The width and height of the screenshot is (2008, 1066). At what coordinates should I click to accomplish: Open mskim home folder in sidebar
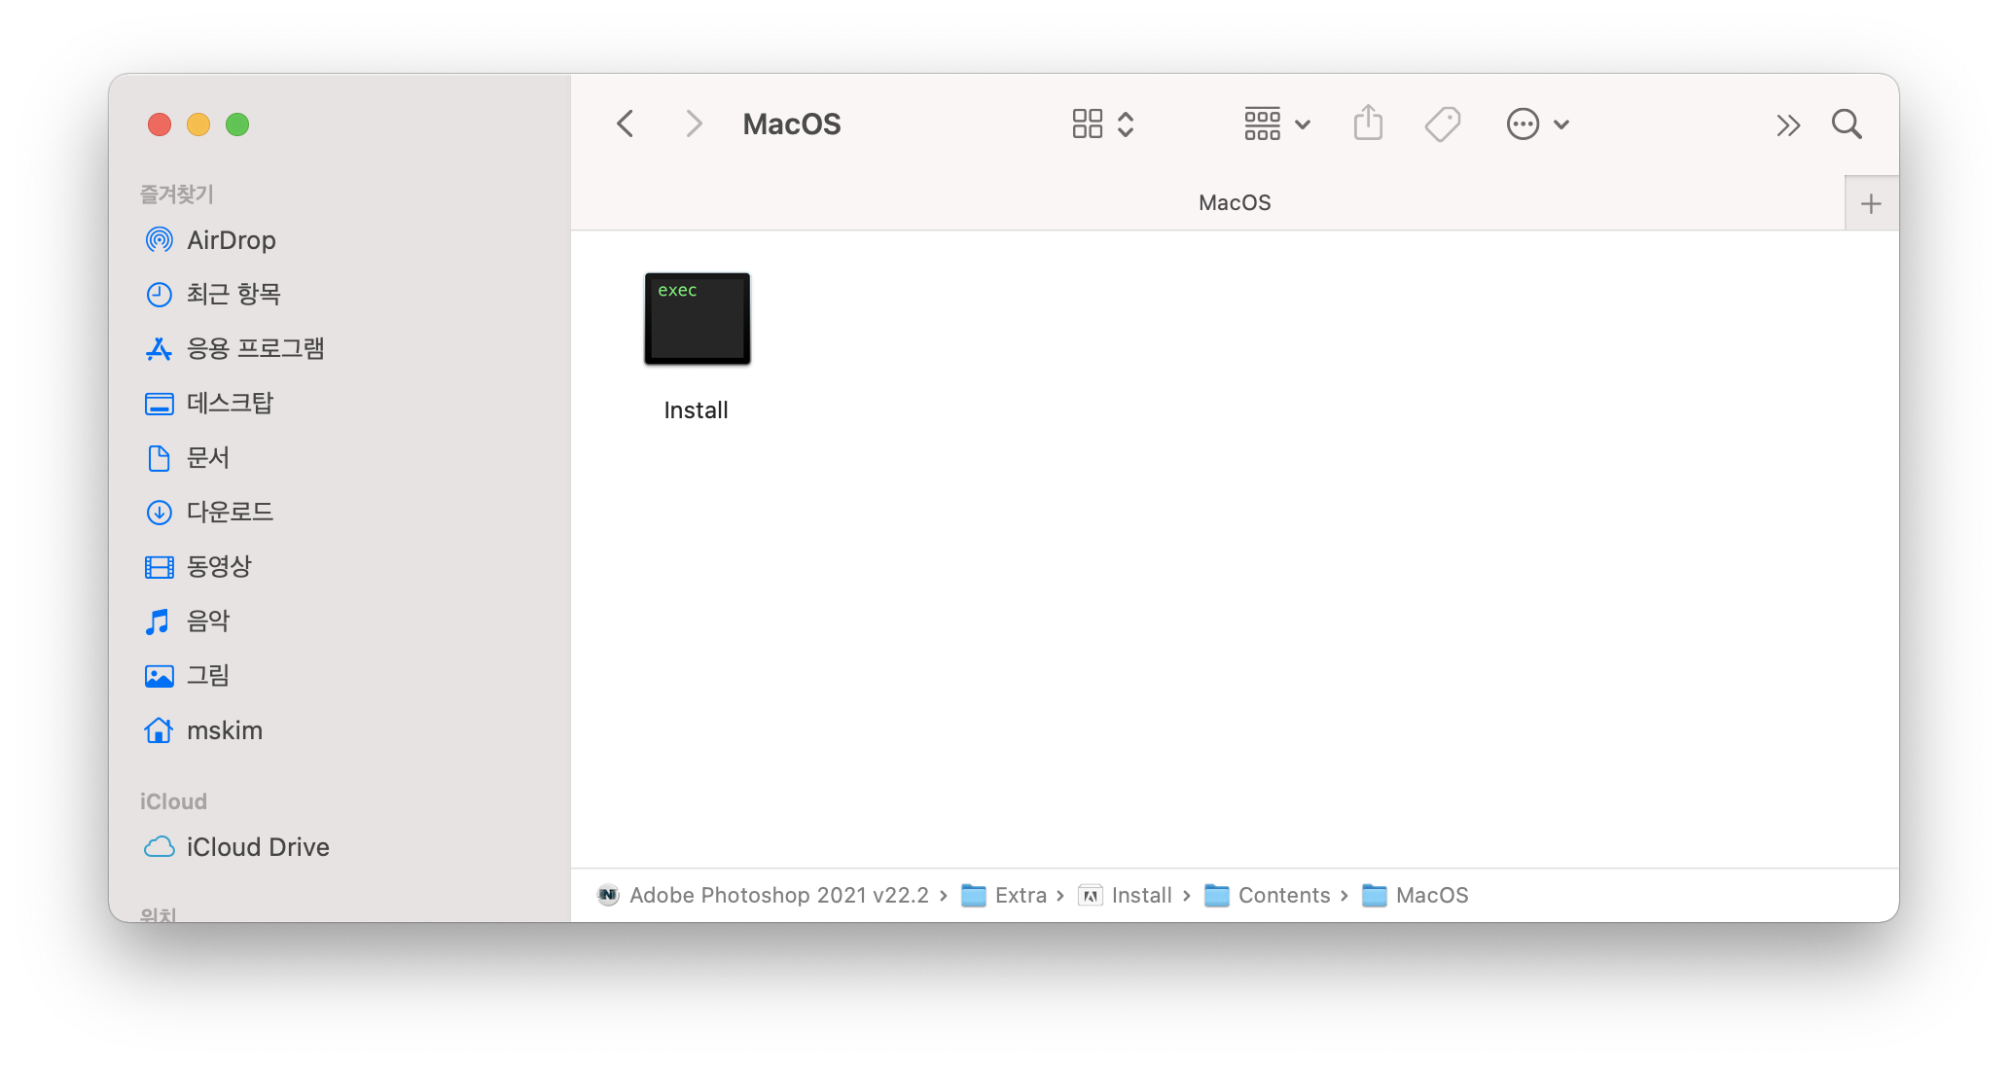[x=224, y=730]
